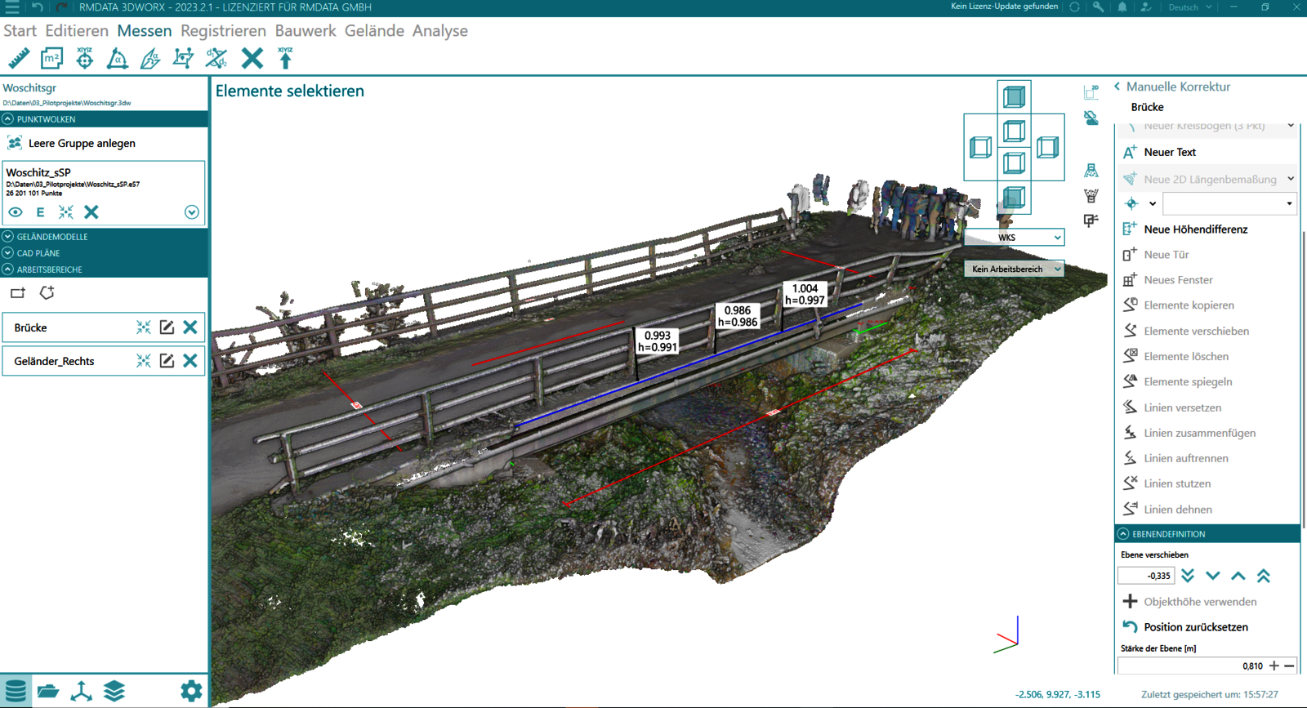Screen dimensions: 1307x708
Task: Delete the Brücke work area
Action: pyautogui.click(x=190, y=327)
